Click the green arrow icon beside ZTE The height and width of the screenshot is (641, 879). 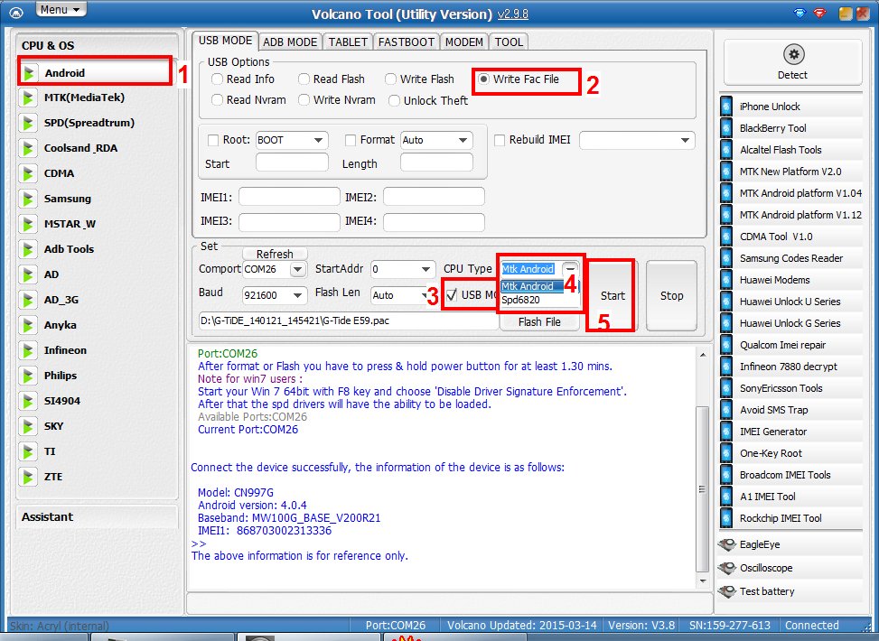coord(27,477)
